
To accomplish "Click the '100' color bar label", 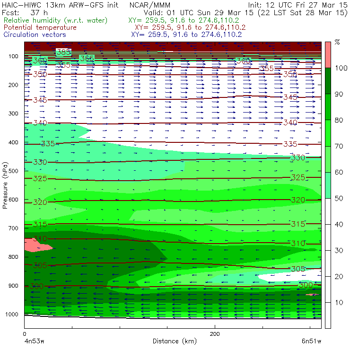I will pos(341,68).
